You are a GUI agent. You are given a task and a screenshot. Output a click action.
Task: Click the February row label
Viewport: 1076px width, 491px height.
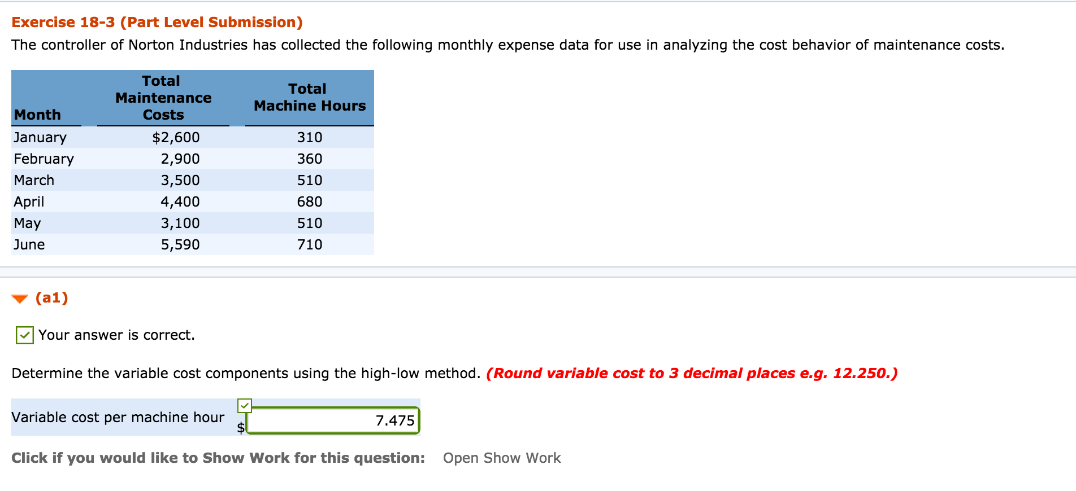[x=44, y=159]
